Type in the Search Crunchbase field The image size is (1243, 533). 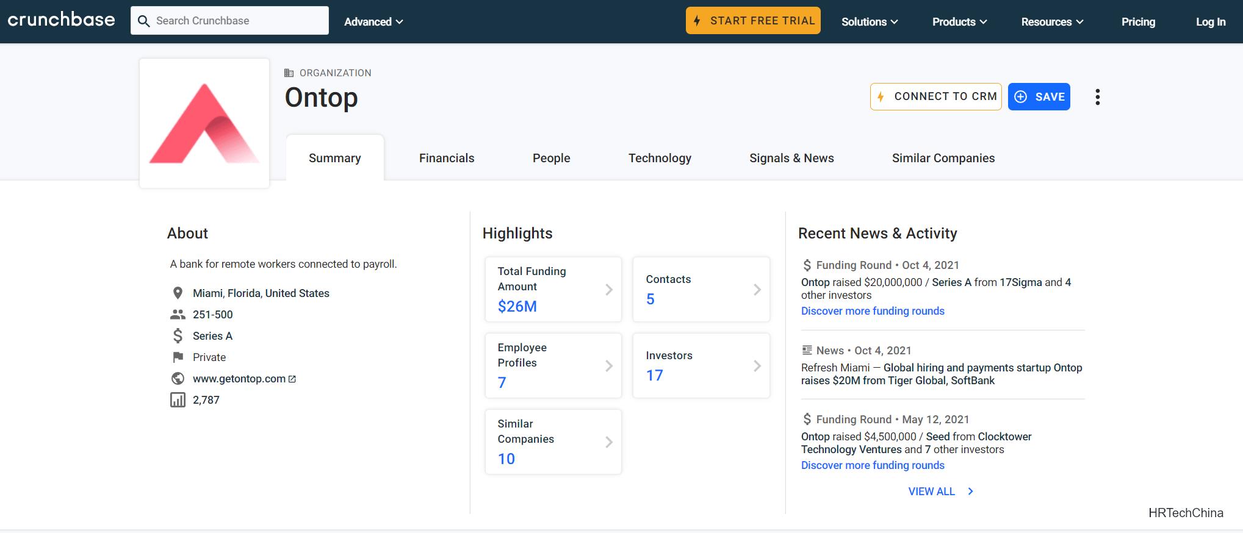point(238,21)
